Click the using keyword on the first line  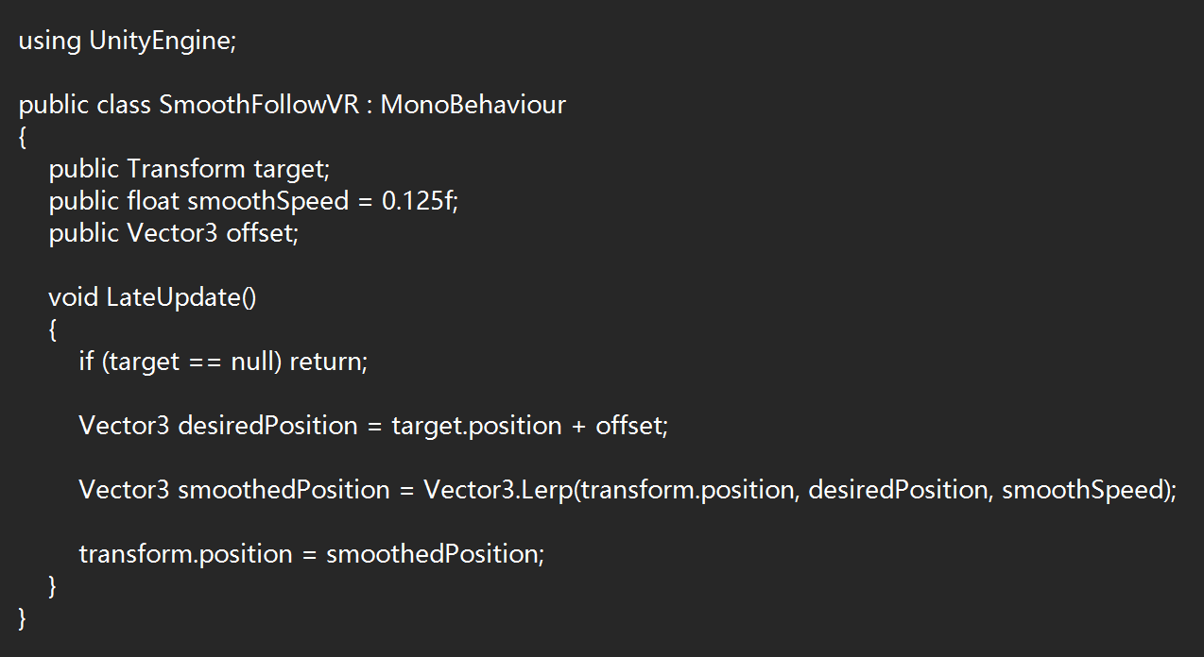[x=49, y=42]
